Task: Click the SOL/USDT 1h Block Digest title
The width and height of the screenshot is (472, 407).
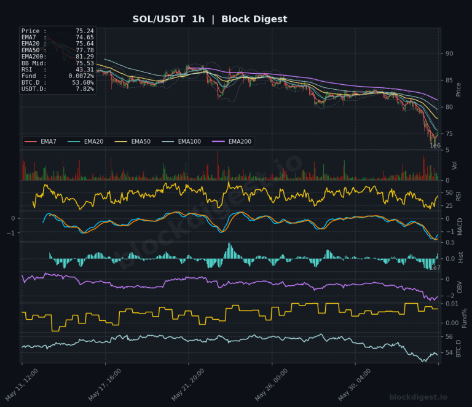Action: click(210, 19)
